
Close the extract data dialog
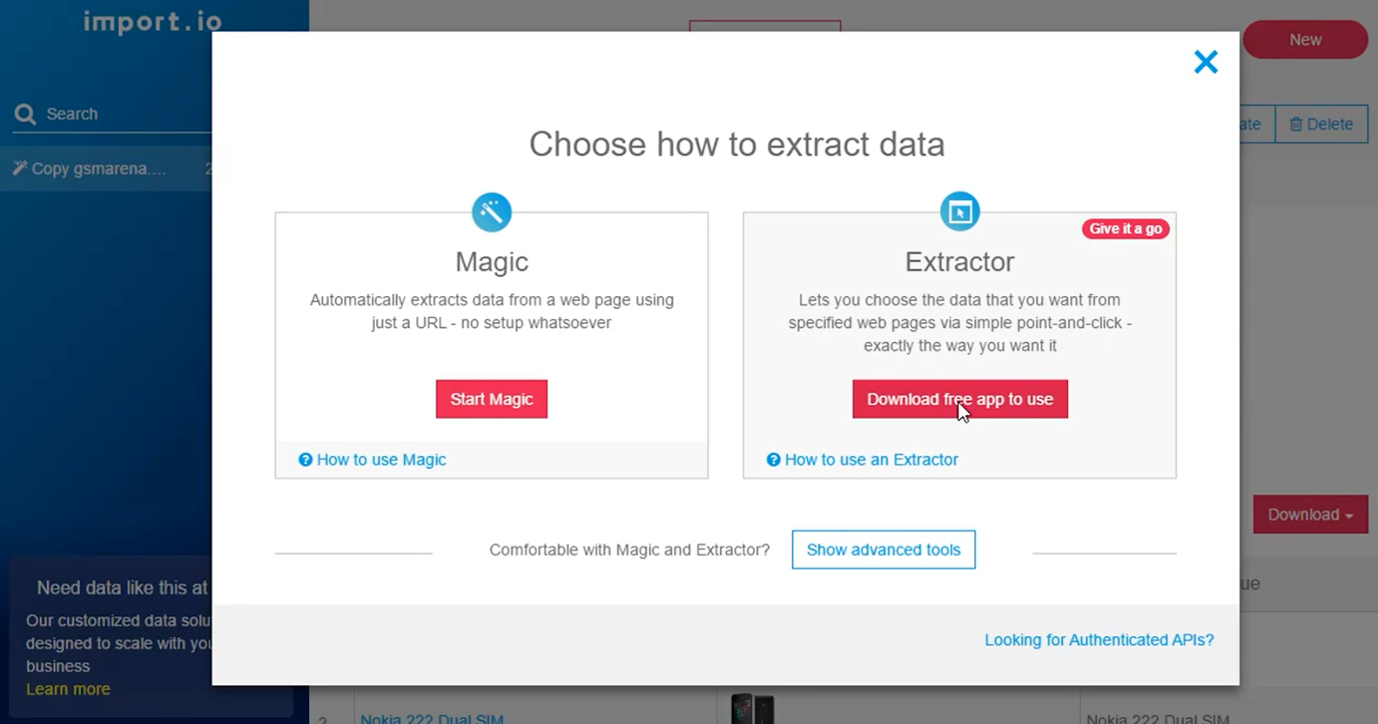click(x=1206, y=62)
